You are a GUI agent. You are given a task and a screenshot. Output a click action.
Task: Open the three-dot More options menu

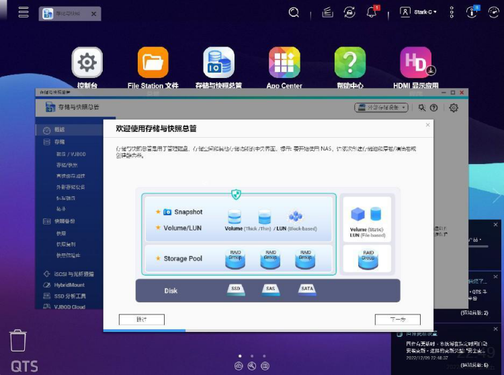452,12
